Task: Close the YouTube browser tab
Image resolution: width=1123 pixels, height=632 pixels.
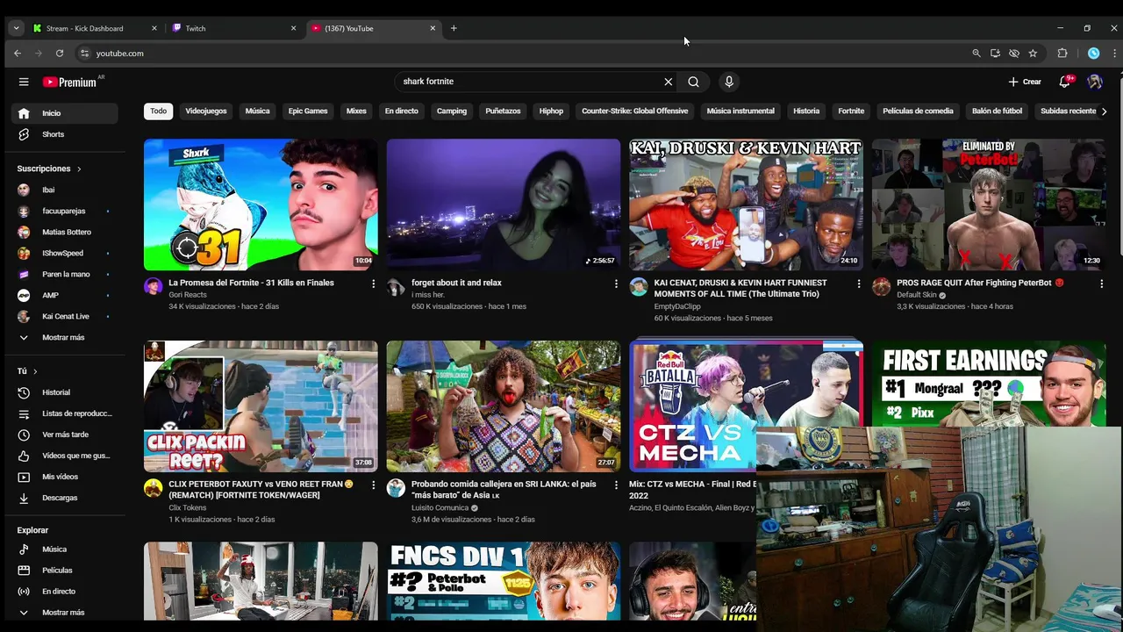Action: coord(433,28)
